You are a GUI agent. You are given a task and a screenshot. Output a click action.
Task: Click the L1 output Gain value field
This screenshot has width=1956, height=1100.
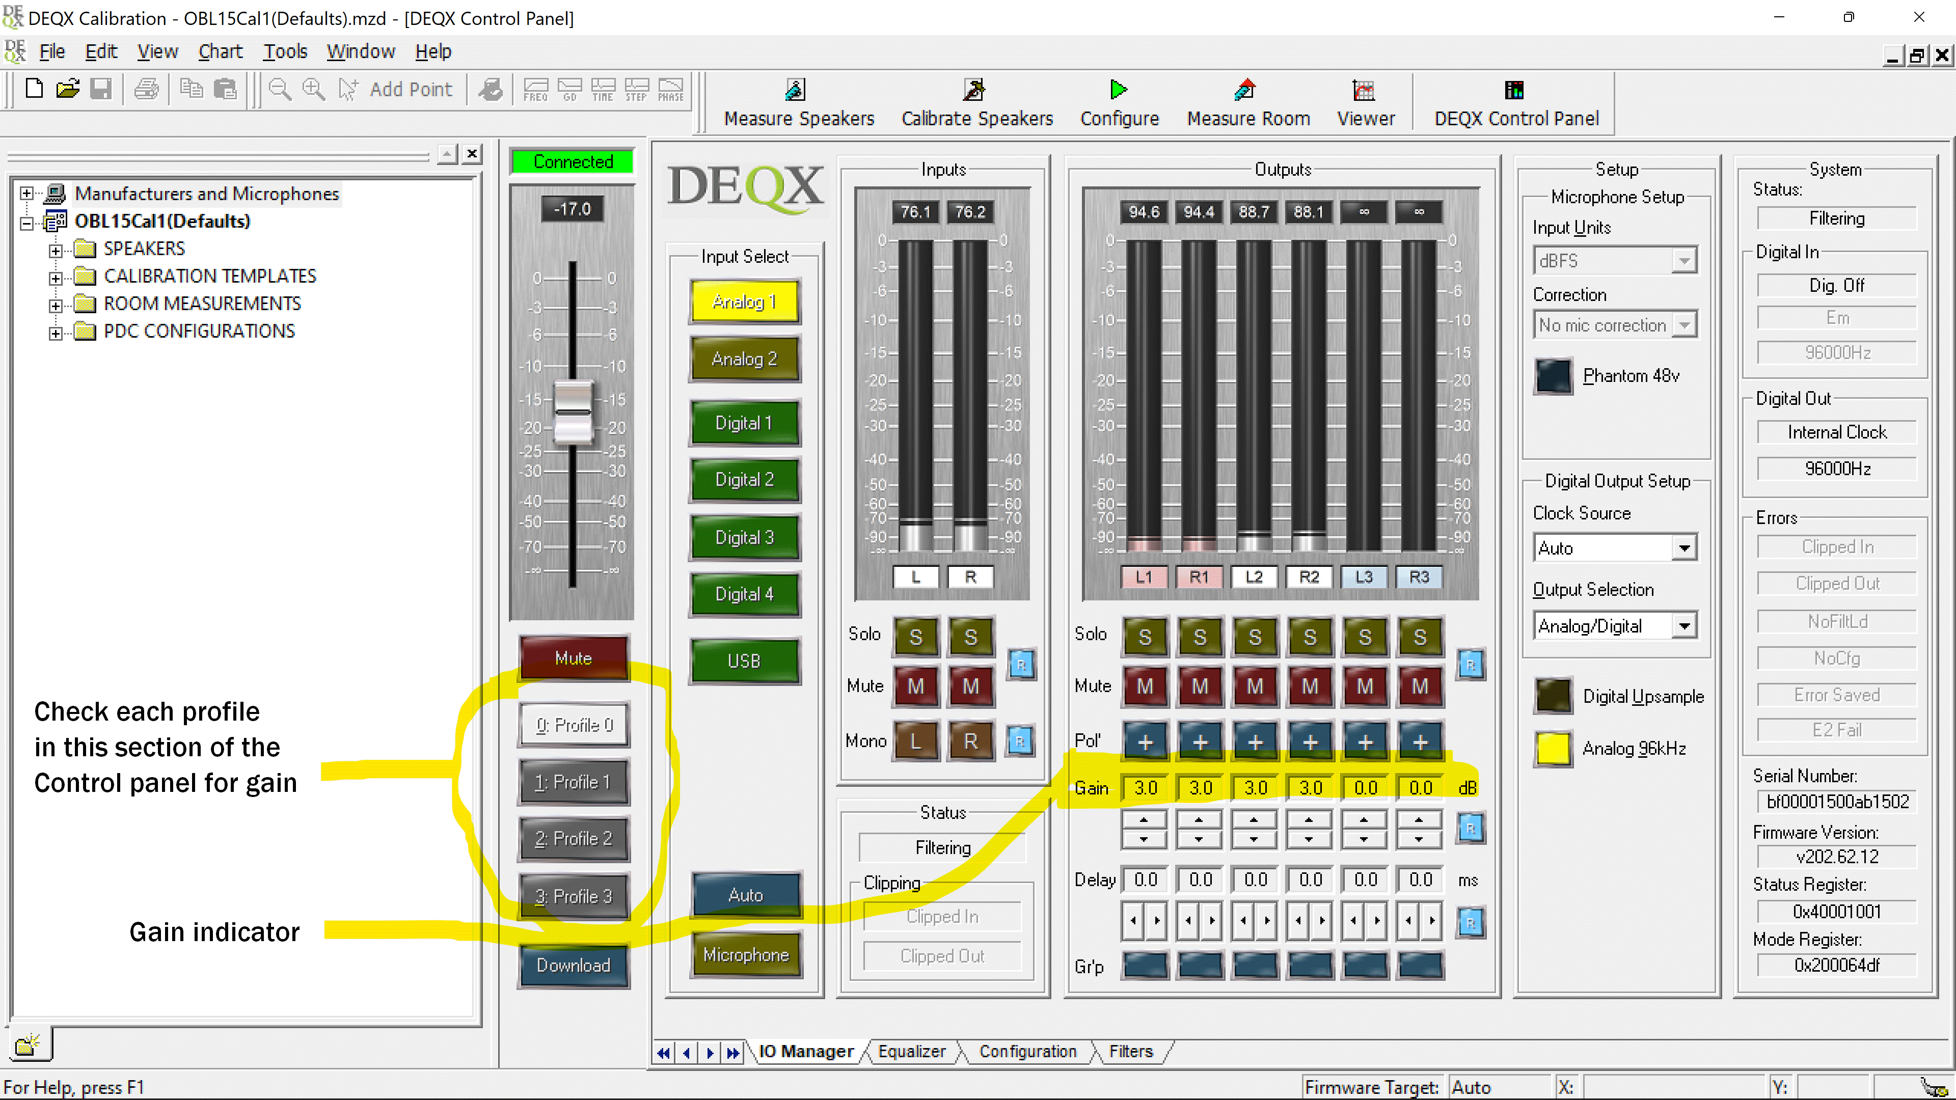coord(1145,788)
